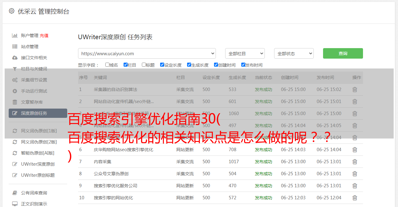Toggle the 栏目 field checkbox

125,65
